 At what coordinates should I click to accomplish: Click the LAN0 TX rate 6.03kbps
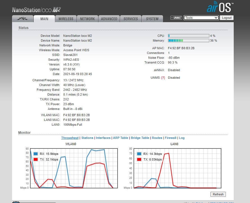155,159
